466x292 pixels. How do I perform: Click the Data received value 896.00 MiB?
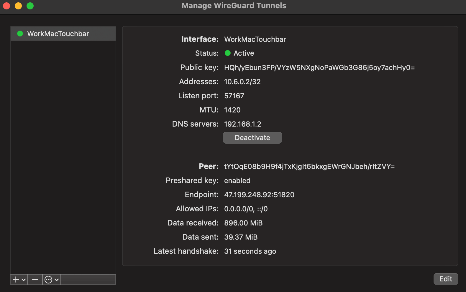pos(243,223)
